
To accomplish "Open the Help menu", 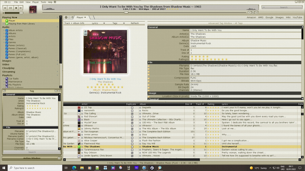I will click(50, 2).
